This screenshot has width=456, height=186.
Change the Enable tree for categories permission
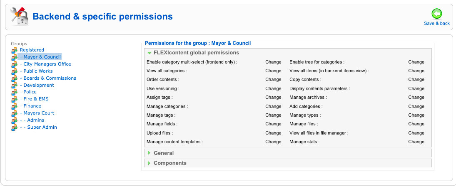point(416,62)
